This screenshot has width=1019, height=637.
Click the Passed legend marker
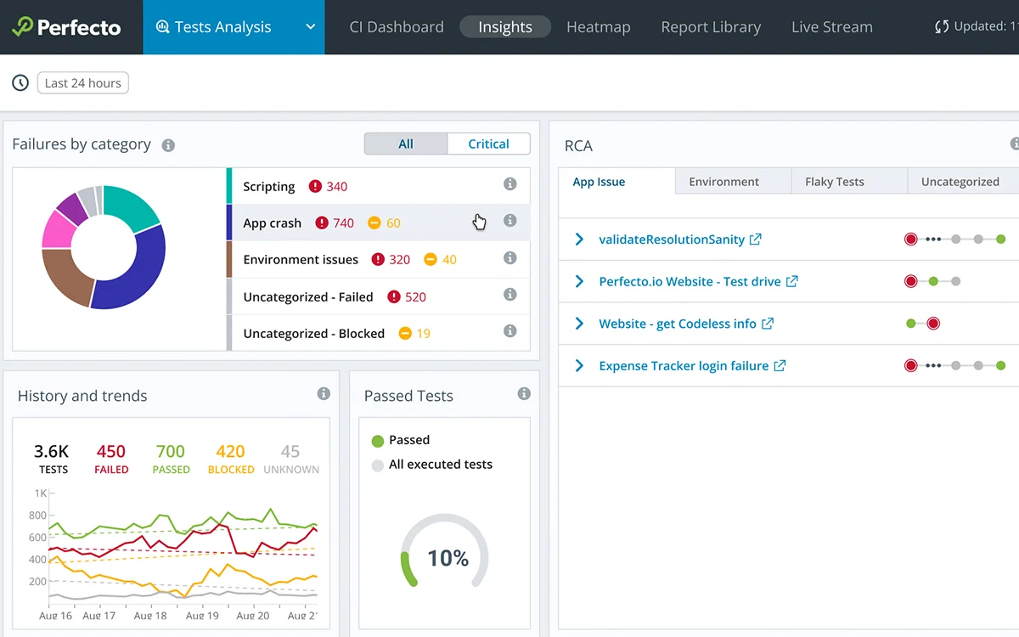click(x=378, y=441)
